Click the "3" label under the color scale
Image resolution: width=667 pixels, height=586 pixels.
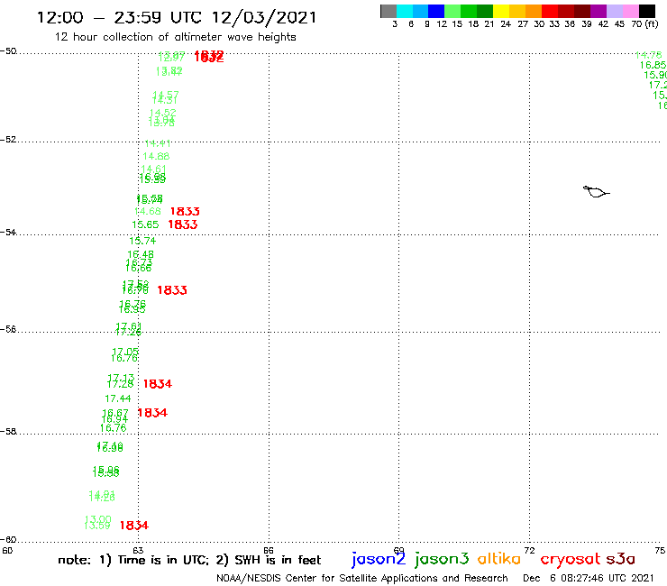tap(395, 23)
